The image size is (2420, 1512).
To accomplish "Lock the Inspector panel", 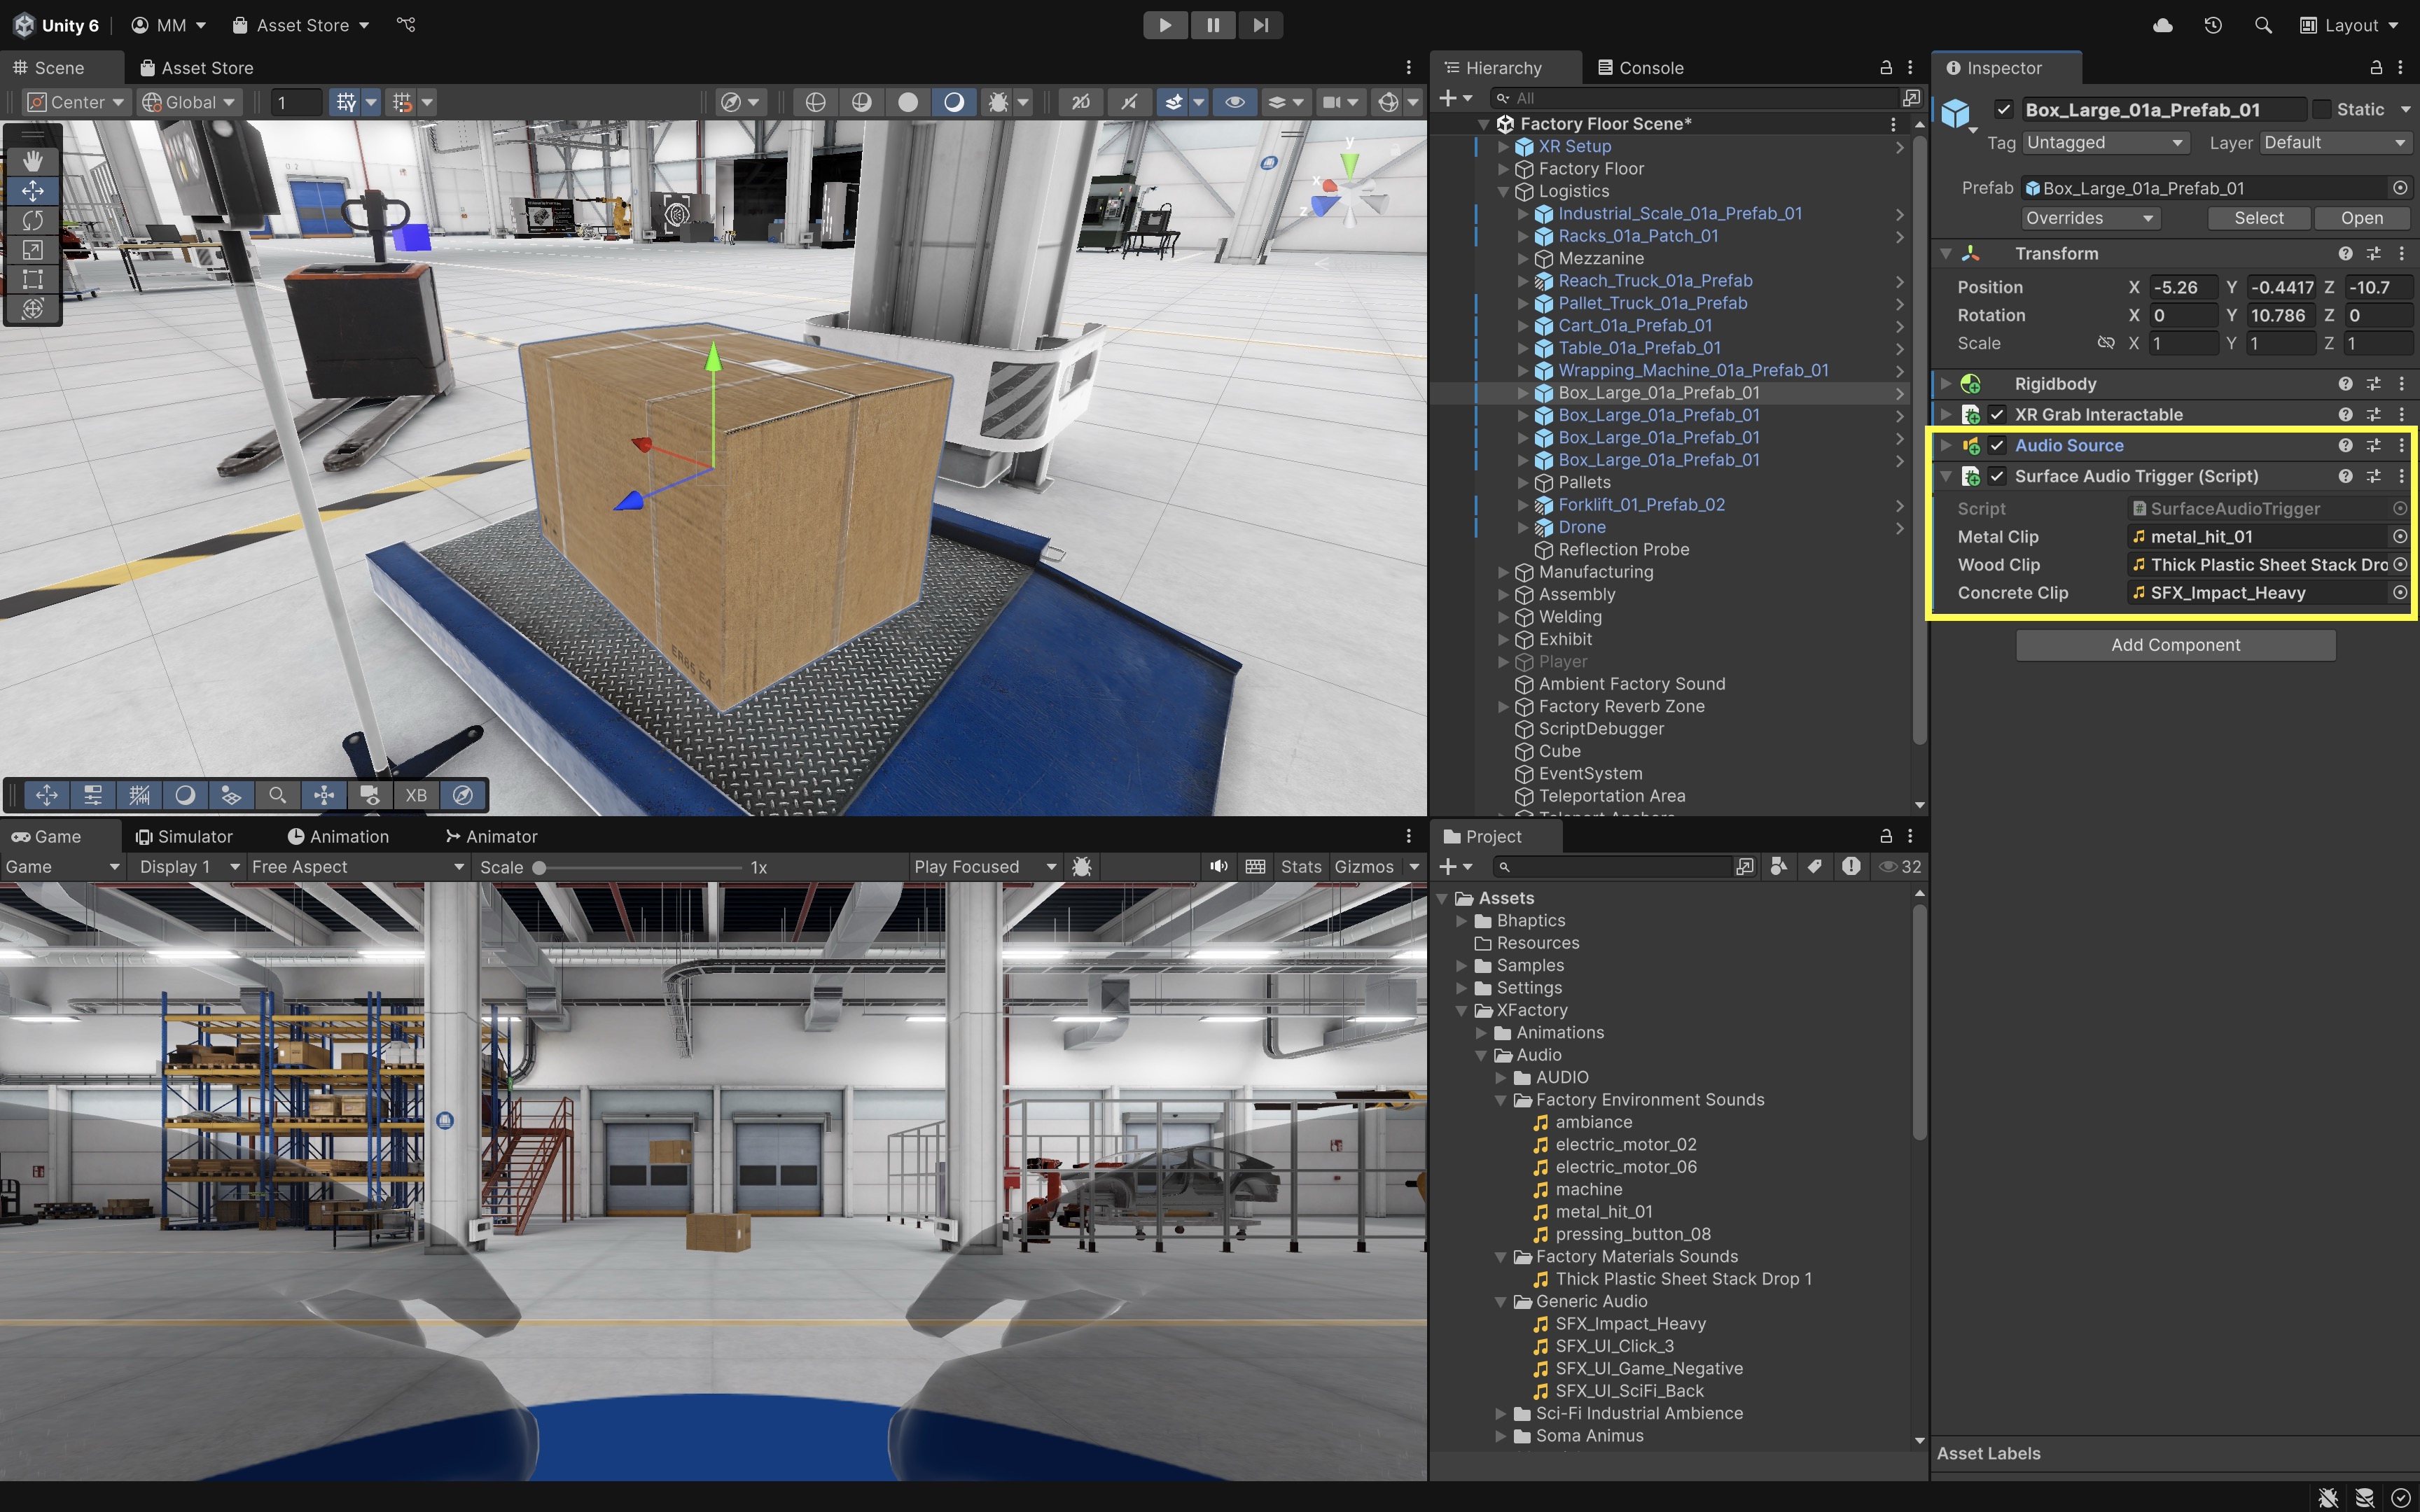I will pyautogui.click(x=2375, y=68).
